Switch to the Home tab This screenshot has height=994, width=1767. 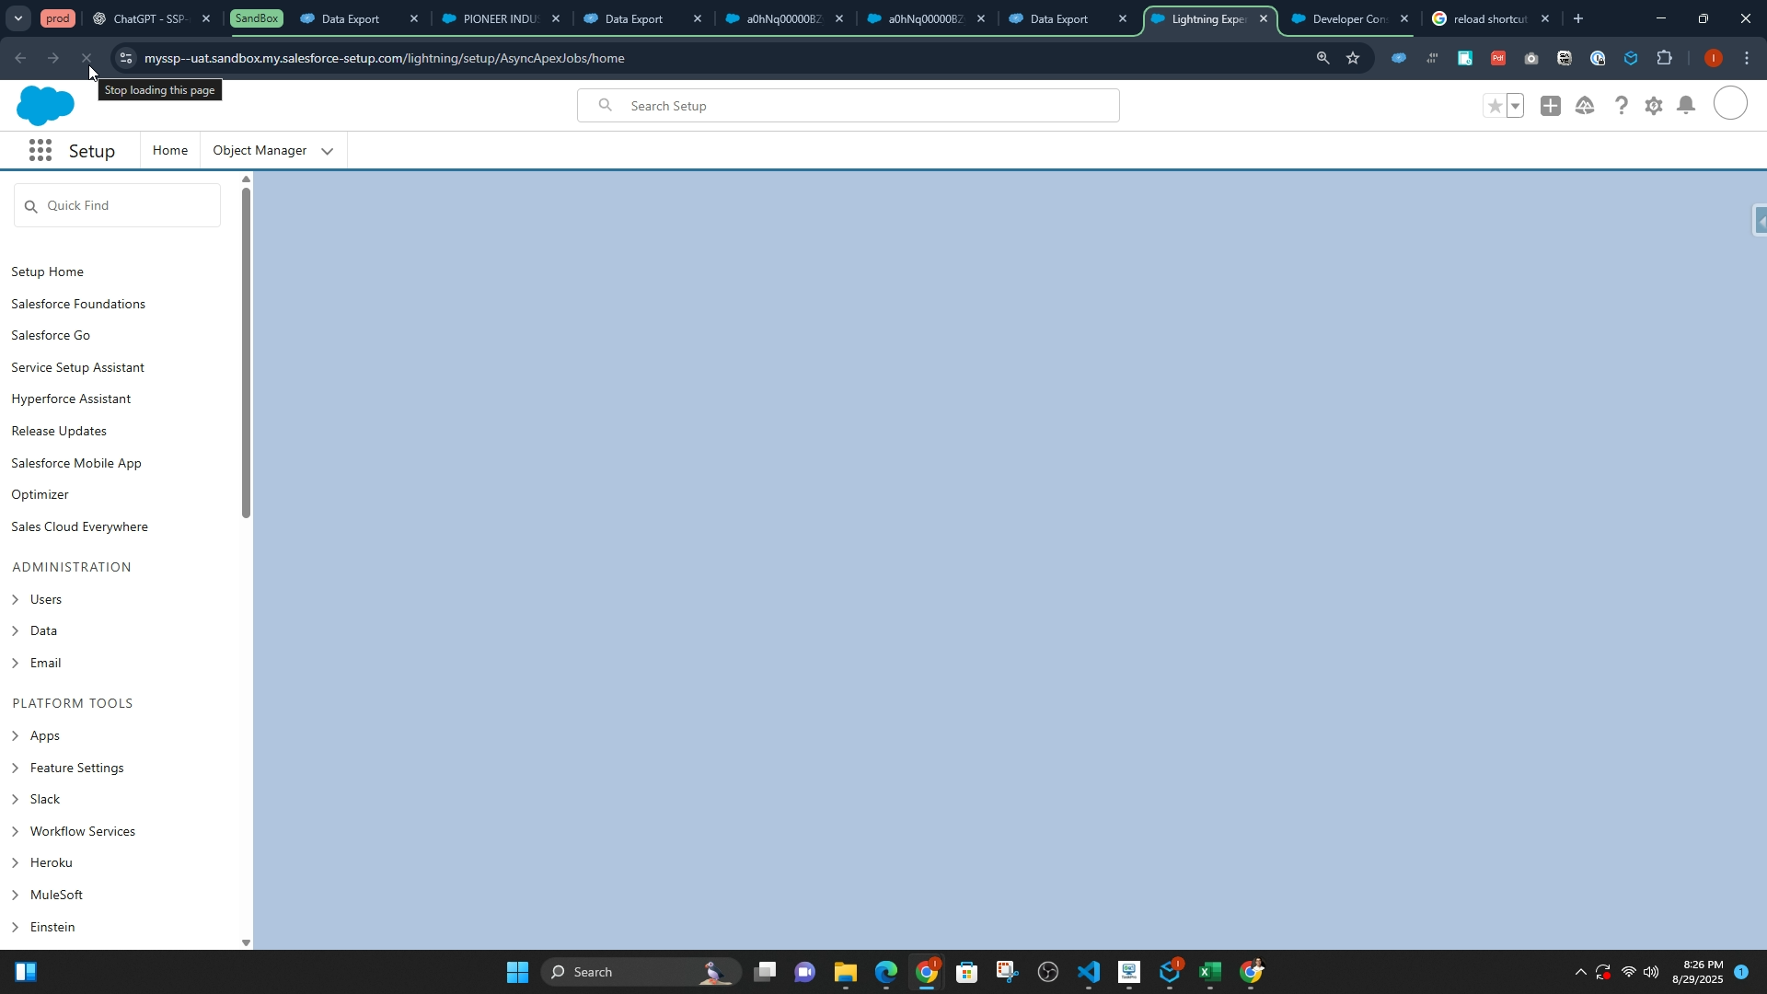point(170,150)
